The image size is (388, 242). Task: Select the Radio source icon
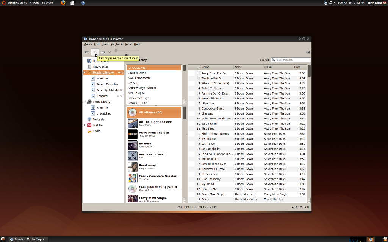pyautogui.click(x=89, y=131)
